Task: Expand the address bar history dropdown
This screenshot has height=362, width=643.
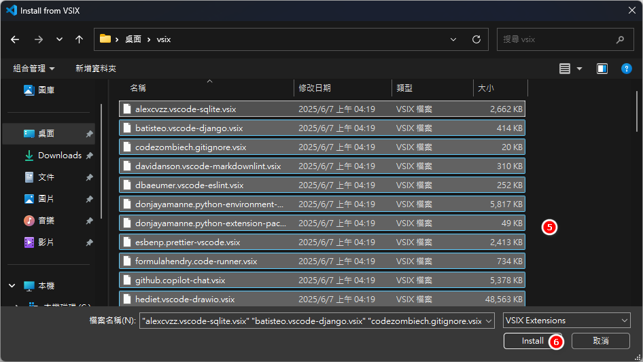Action: (453, 39)
